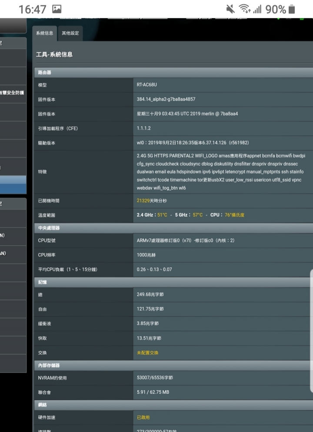Click the 溫度範圍 label

[47, 215]
